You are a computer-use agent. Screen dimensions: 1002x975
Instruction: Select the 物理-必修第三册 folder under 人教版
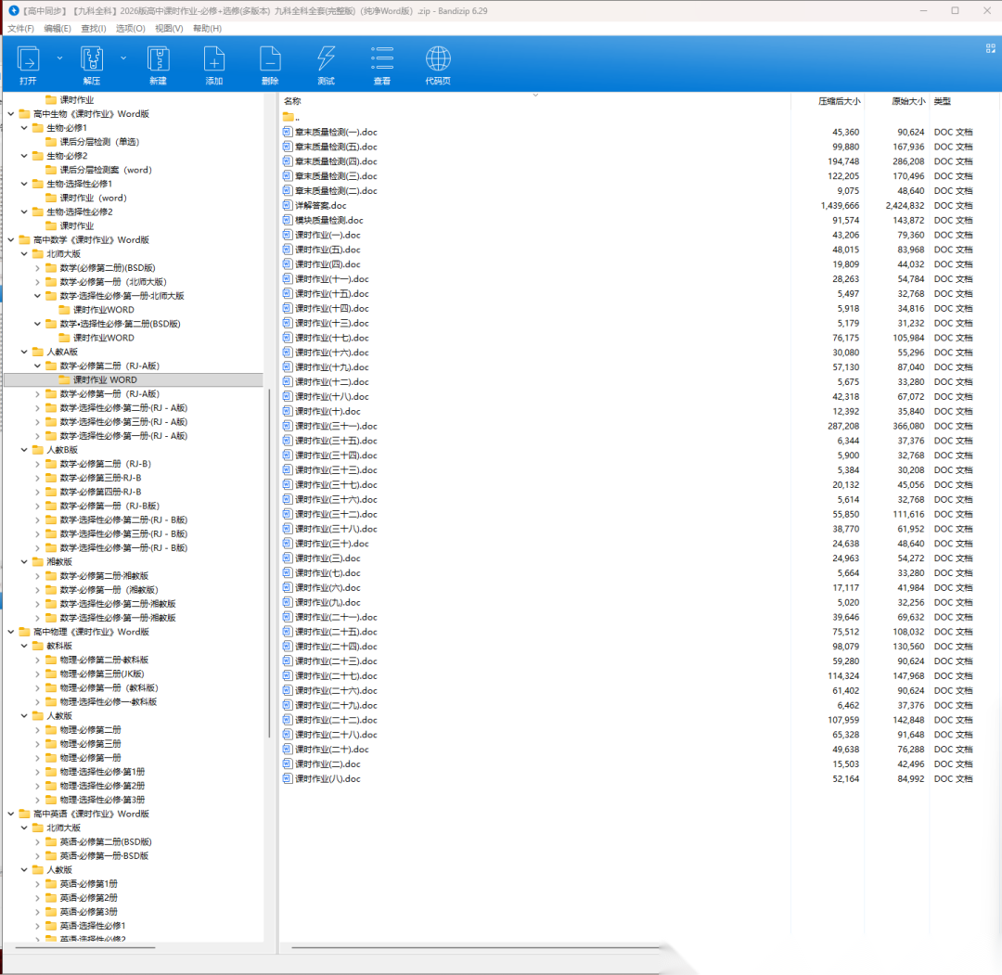coord(90,744)
